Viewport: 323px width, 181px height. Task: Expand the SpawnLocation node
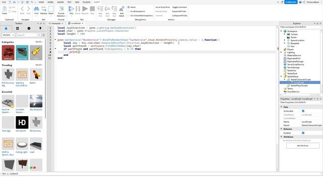[x=285, y=40]
